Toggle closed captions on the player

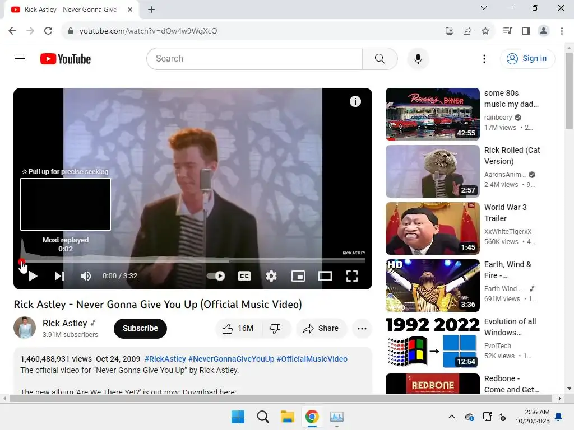coord(244,276)
